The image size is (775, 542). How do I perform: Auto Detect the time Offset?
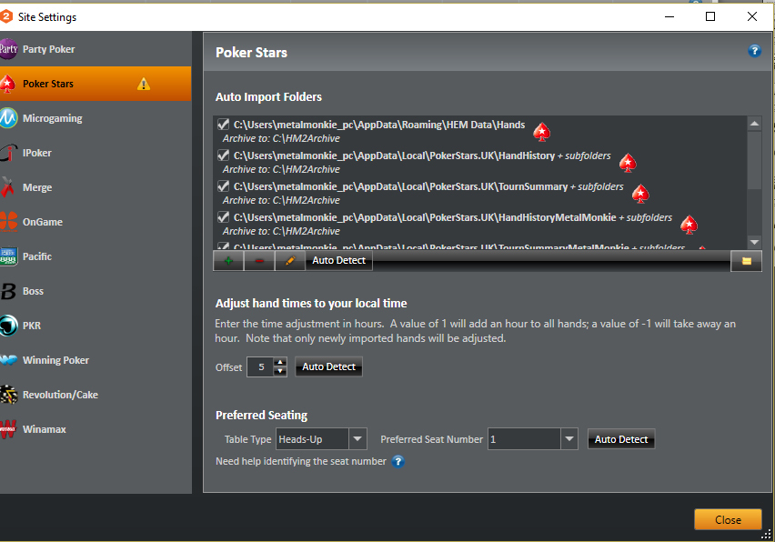[328, 366]
